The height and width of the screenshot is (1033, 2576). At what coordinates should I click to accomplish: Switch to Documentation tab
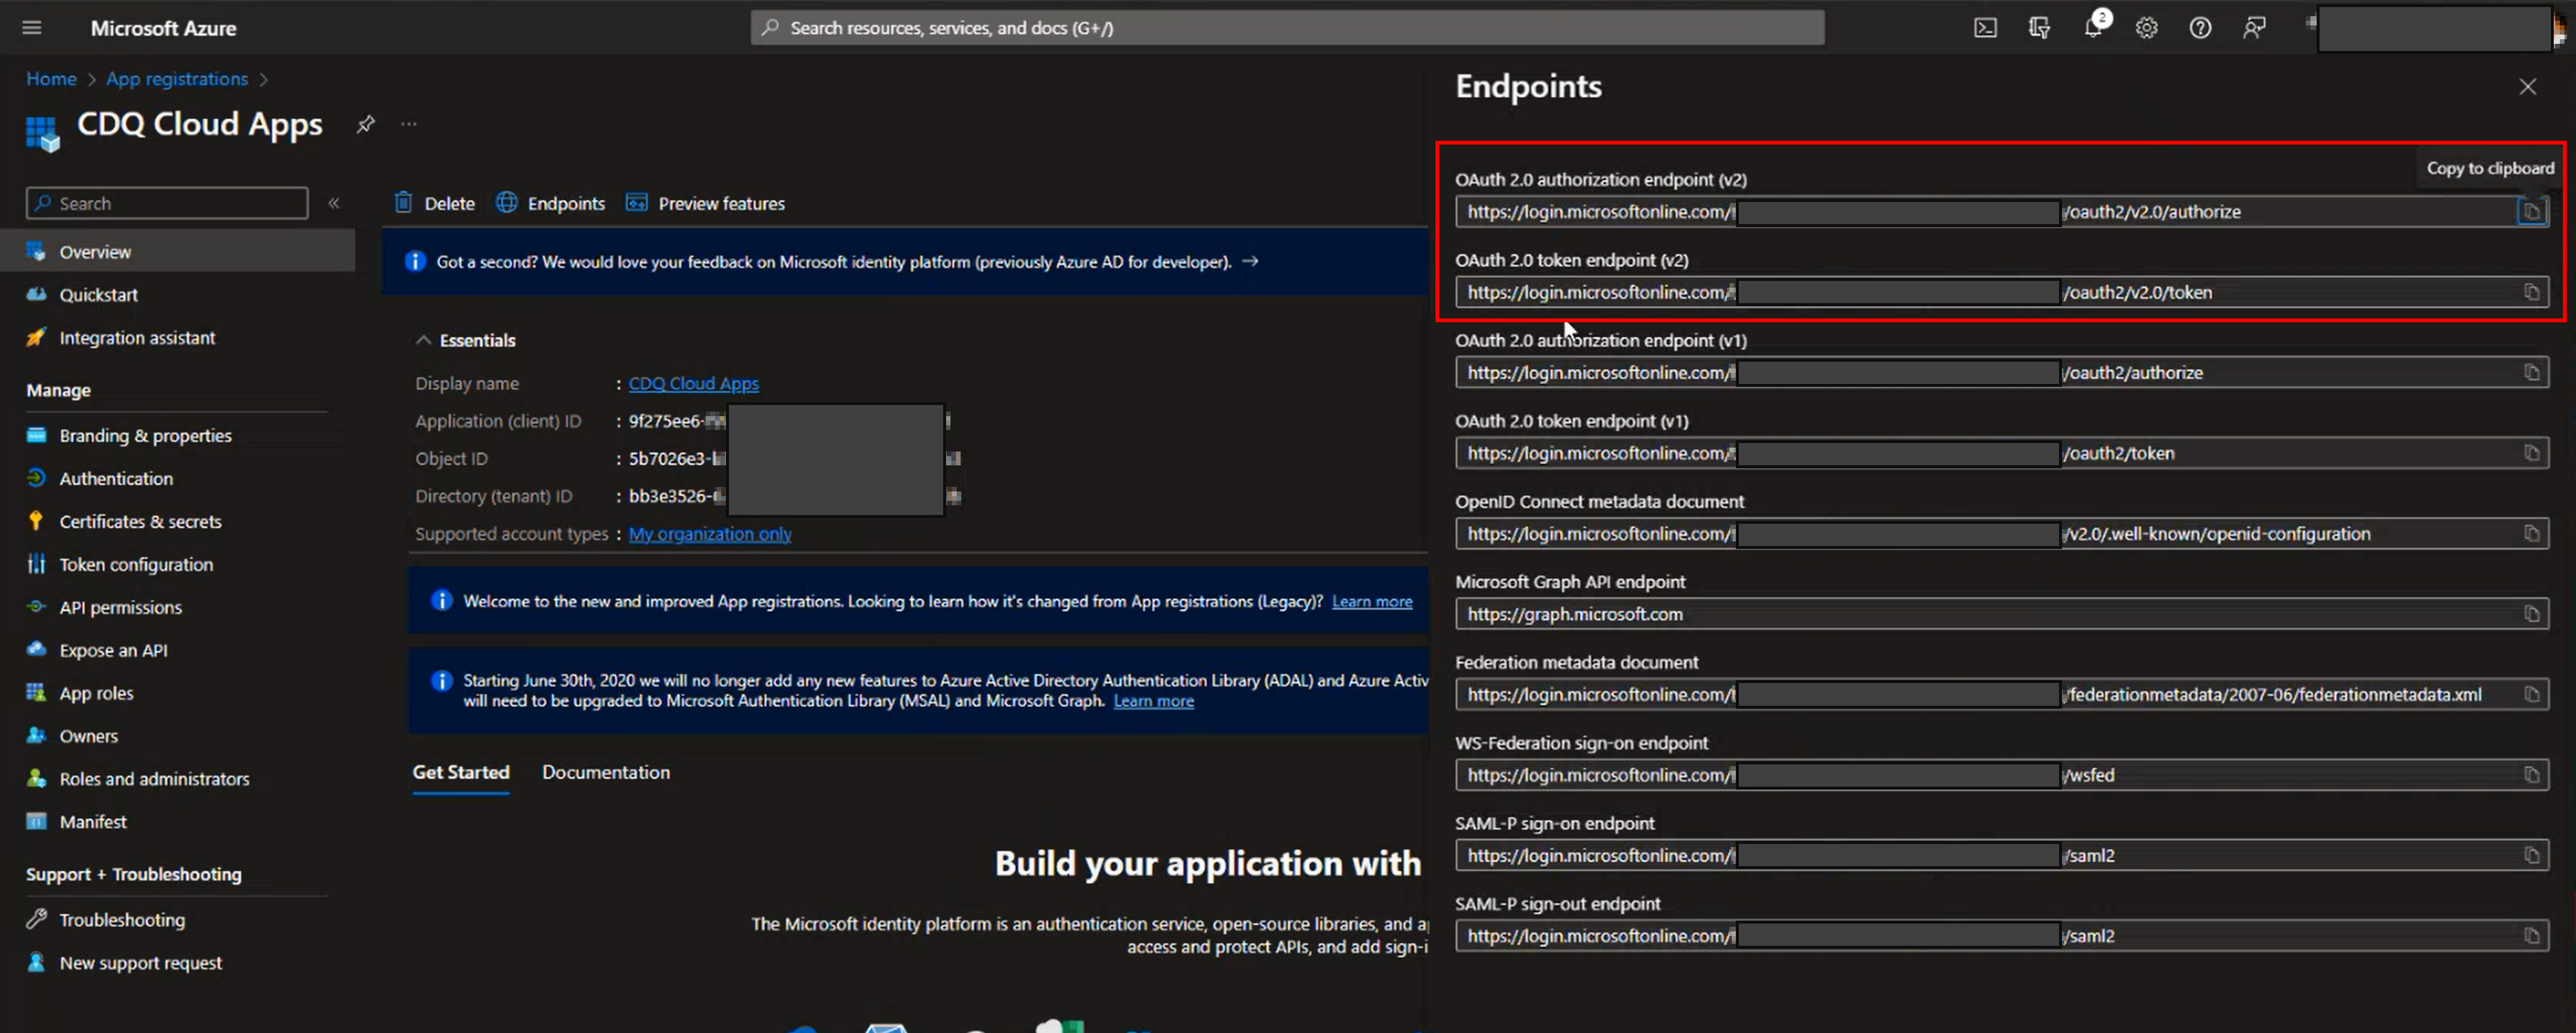[606, 773]
